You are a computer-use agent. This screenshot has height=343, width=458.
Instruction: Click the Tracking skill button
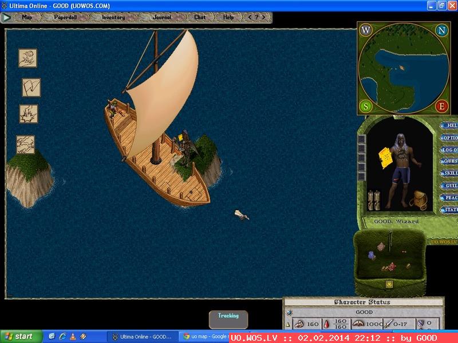228,319
